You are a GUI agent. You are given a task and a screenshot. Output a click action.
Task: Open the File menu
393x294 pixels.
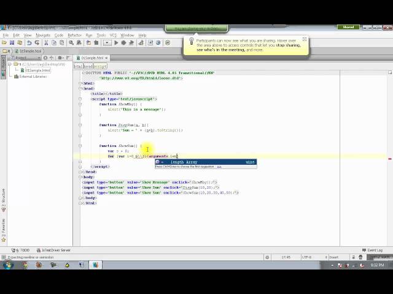tap(6, 36)
